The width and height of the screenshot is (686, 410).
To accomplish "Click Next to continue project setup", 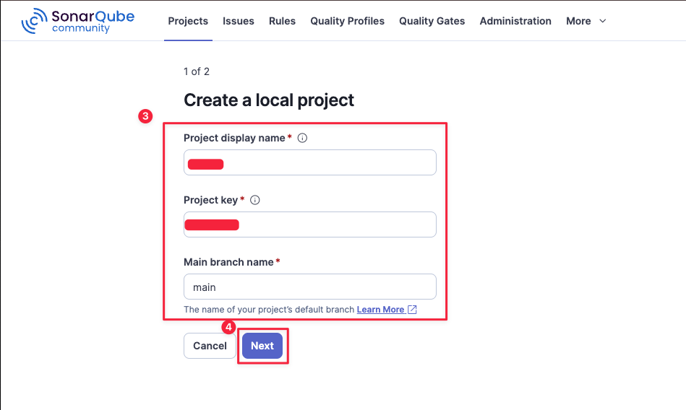I will [x=262, y=346].
